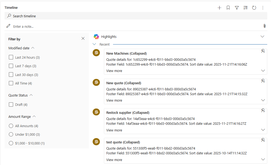Expand the New quote record chevron
The width and height of the screenshot is (271, 165).
click(263, 100)
